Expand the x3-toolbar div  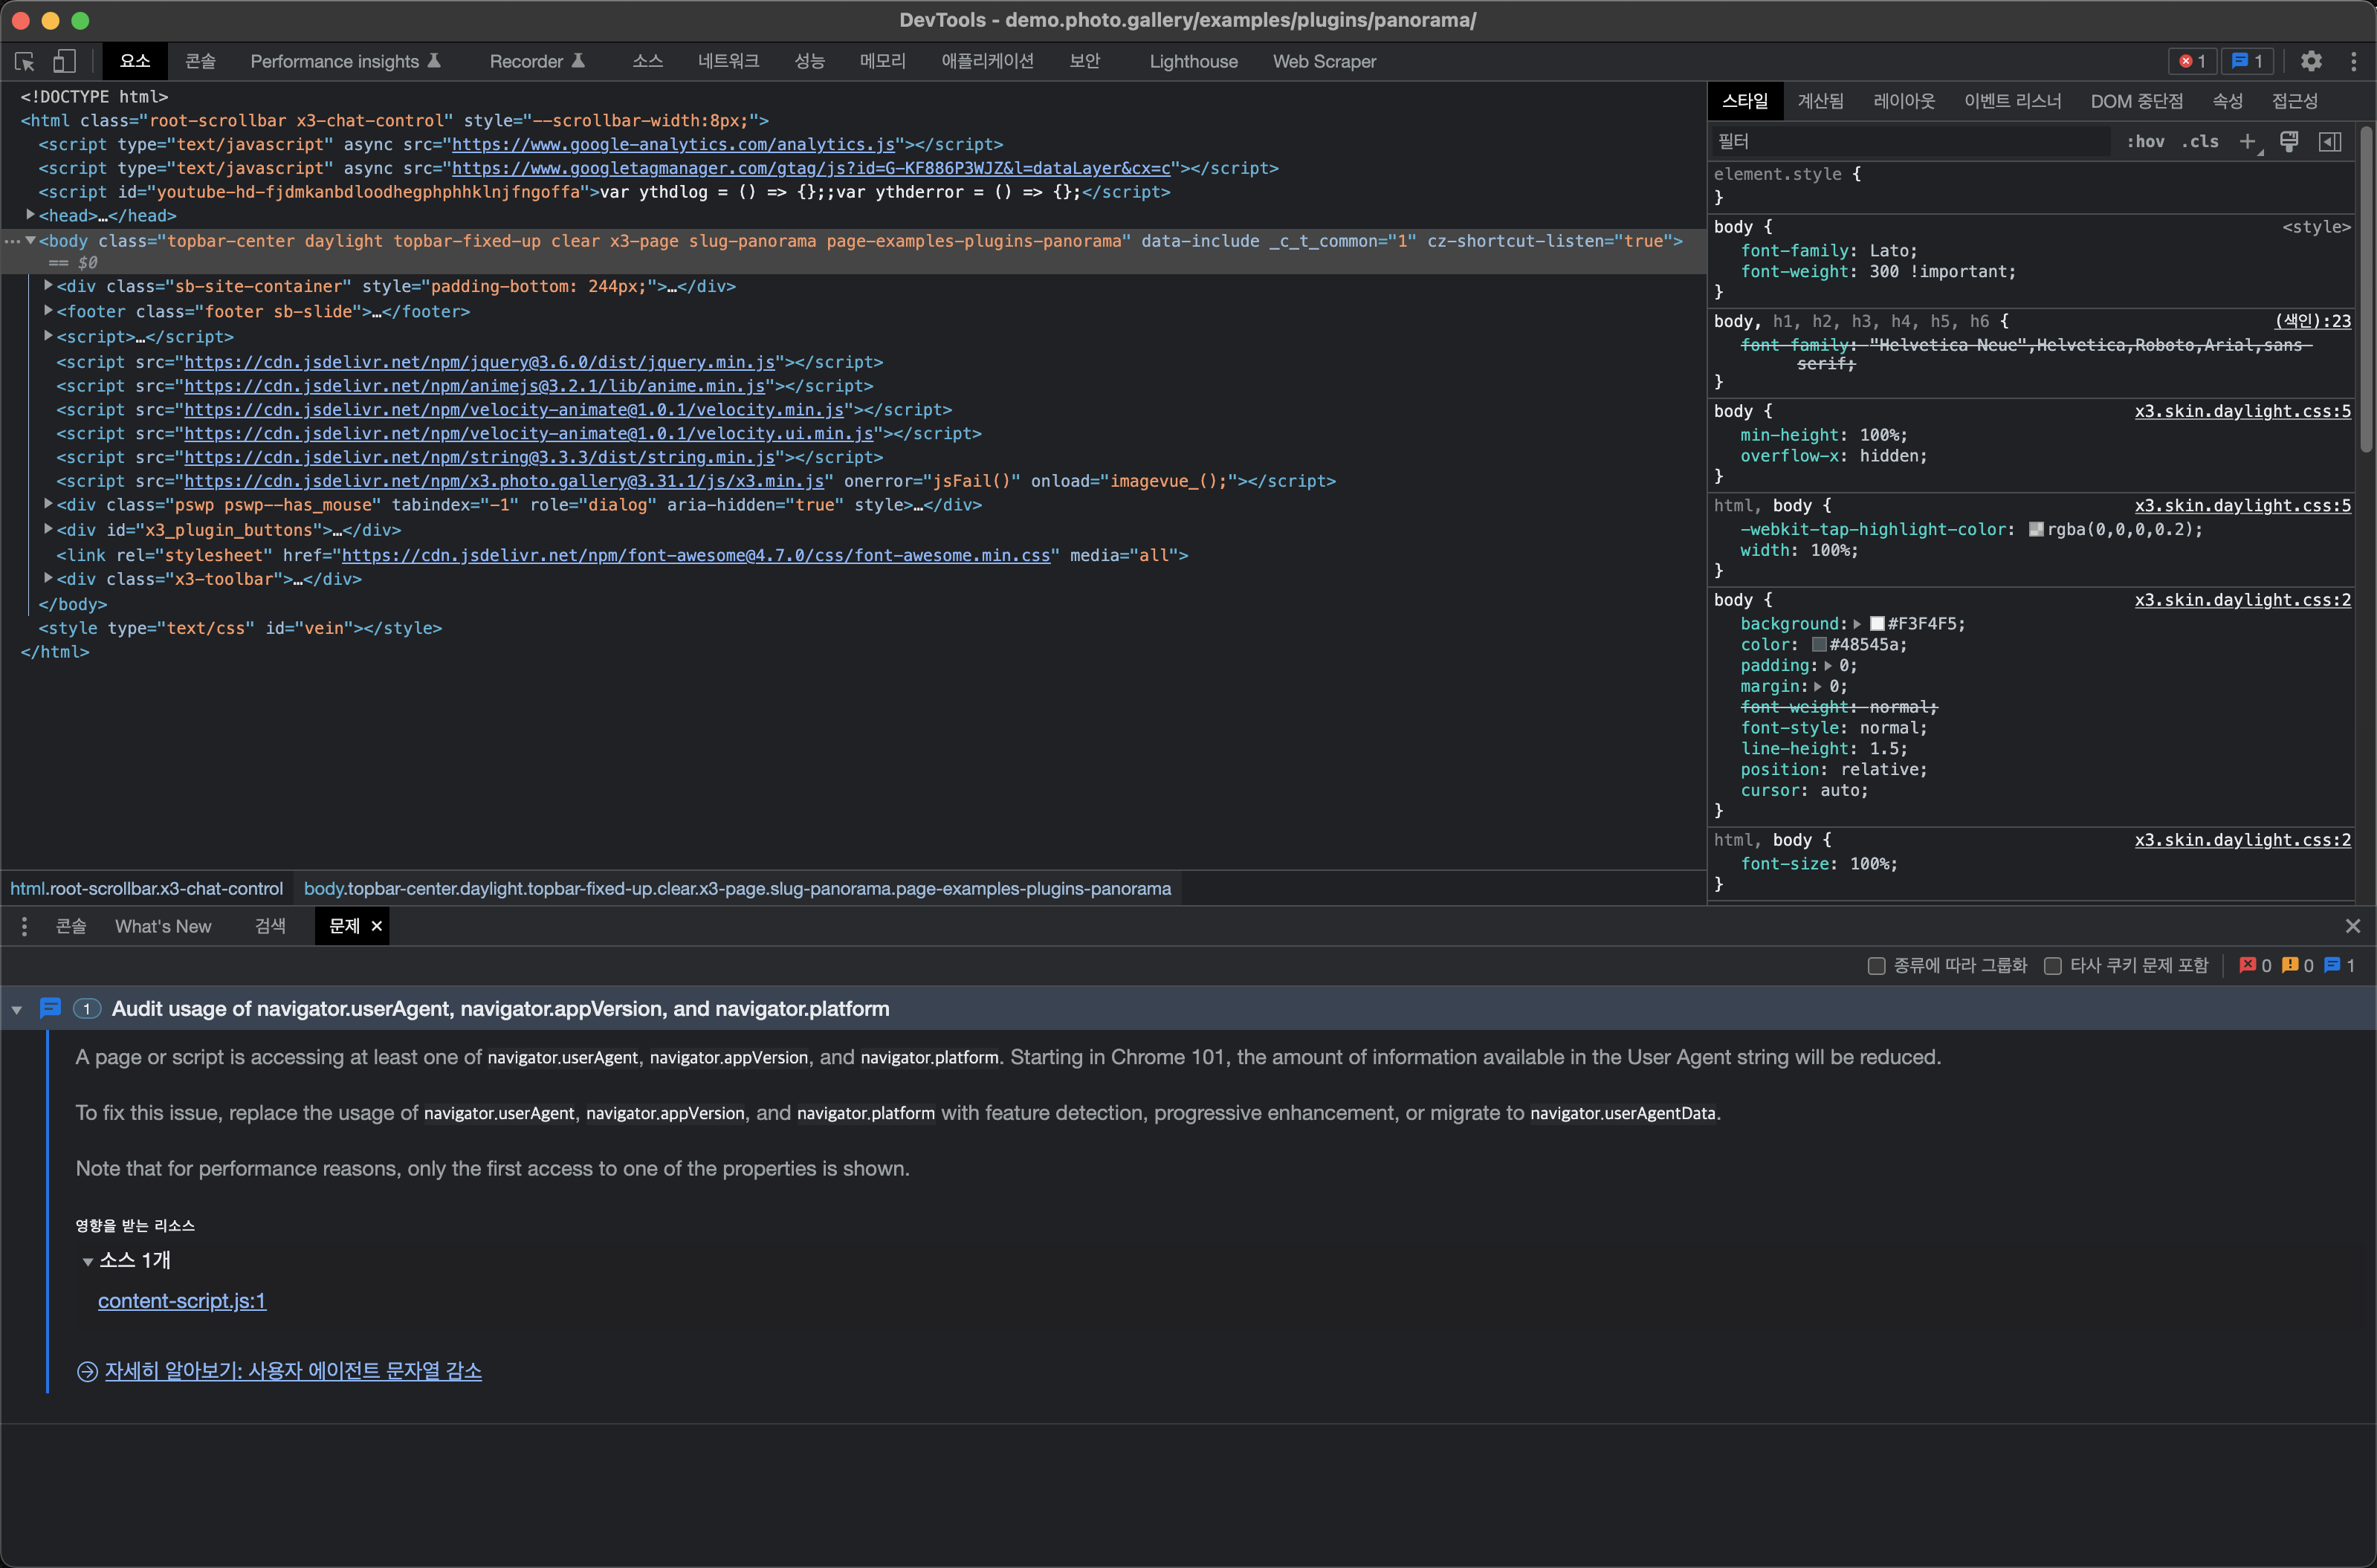coord(49,578)
